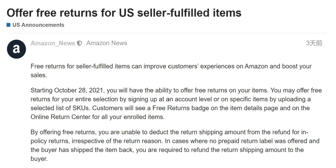The image size is (336, 168).
Task: Click the Amazon 'a' avatar icon
Action: click(x=16, y=49)
